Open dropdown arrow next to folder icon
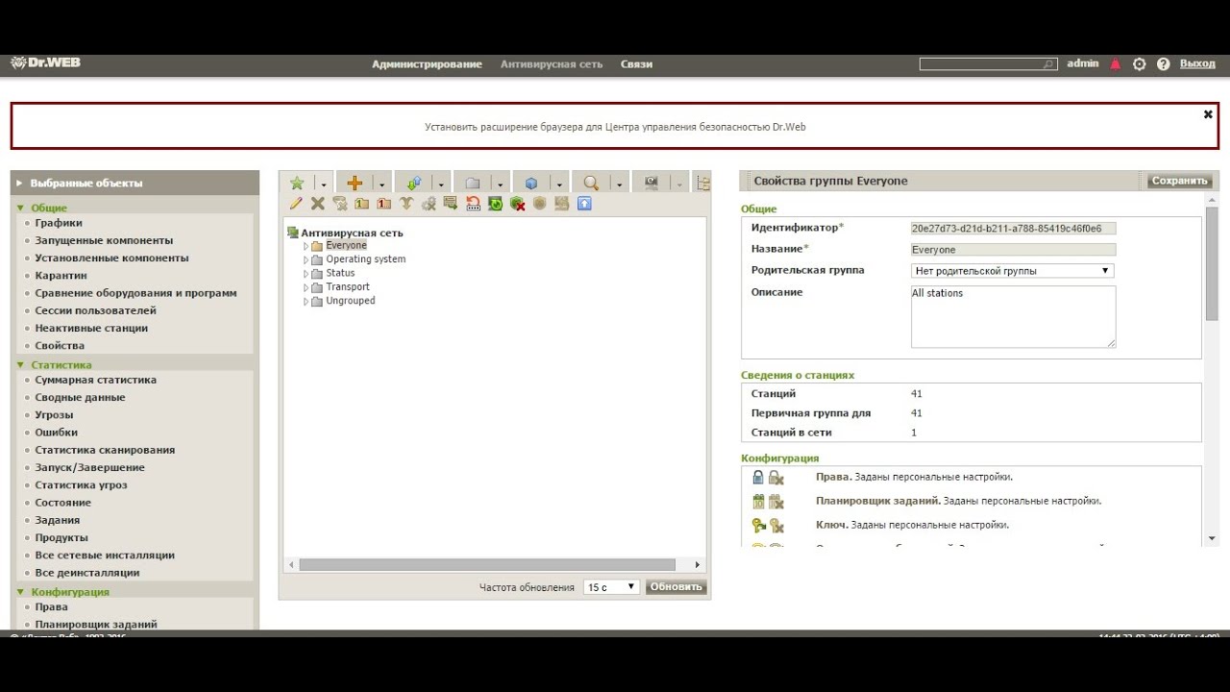Viewport: 1230px width, 692px height. [x=501, y=185]
